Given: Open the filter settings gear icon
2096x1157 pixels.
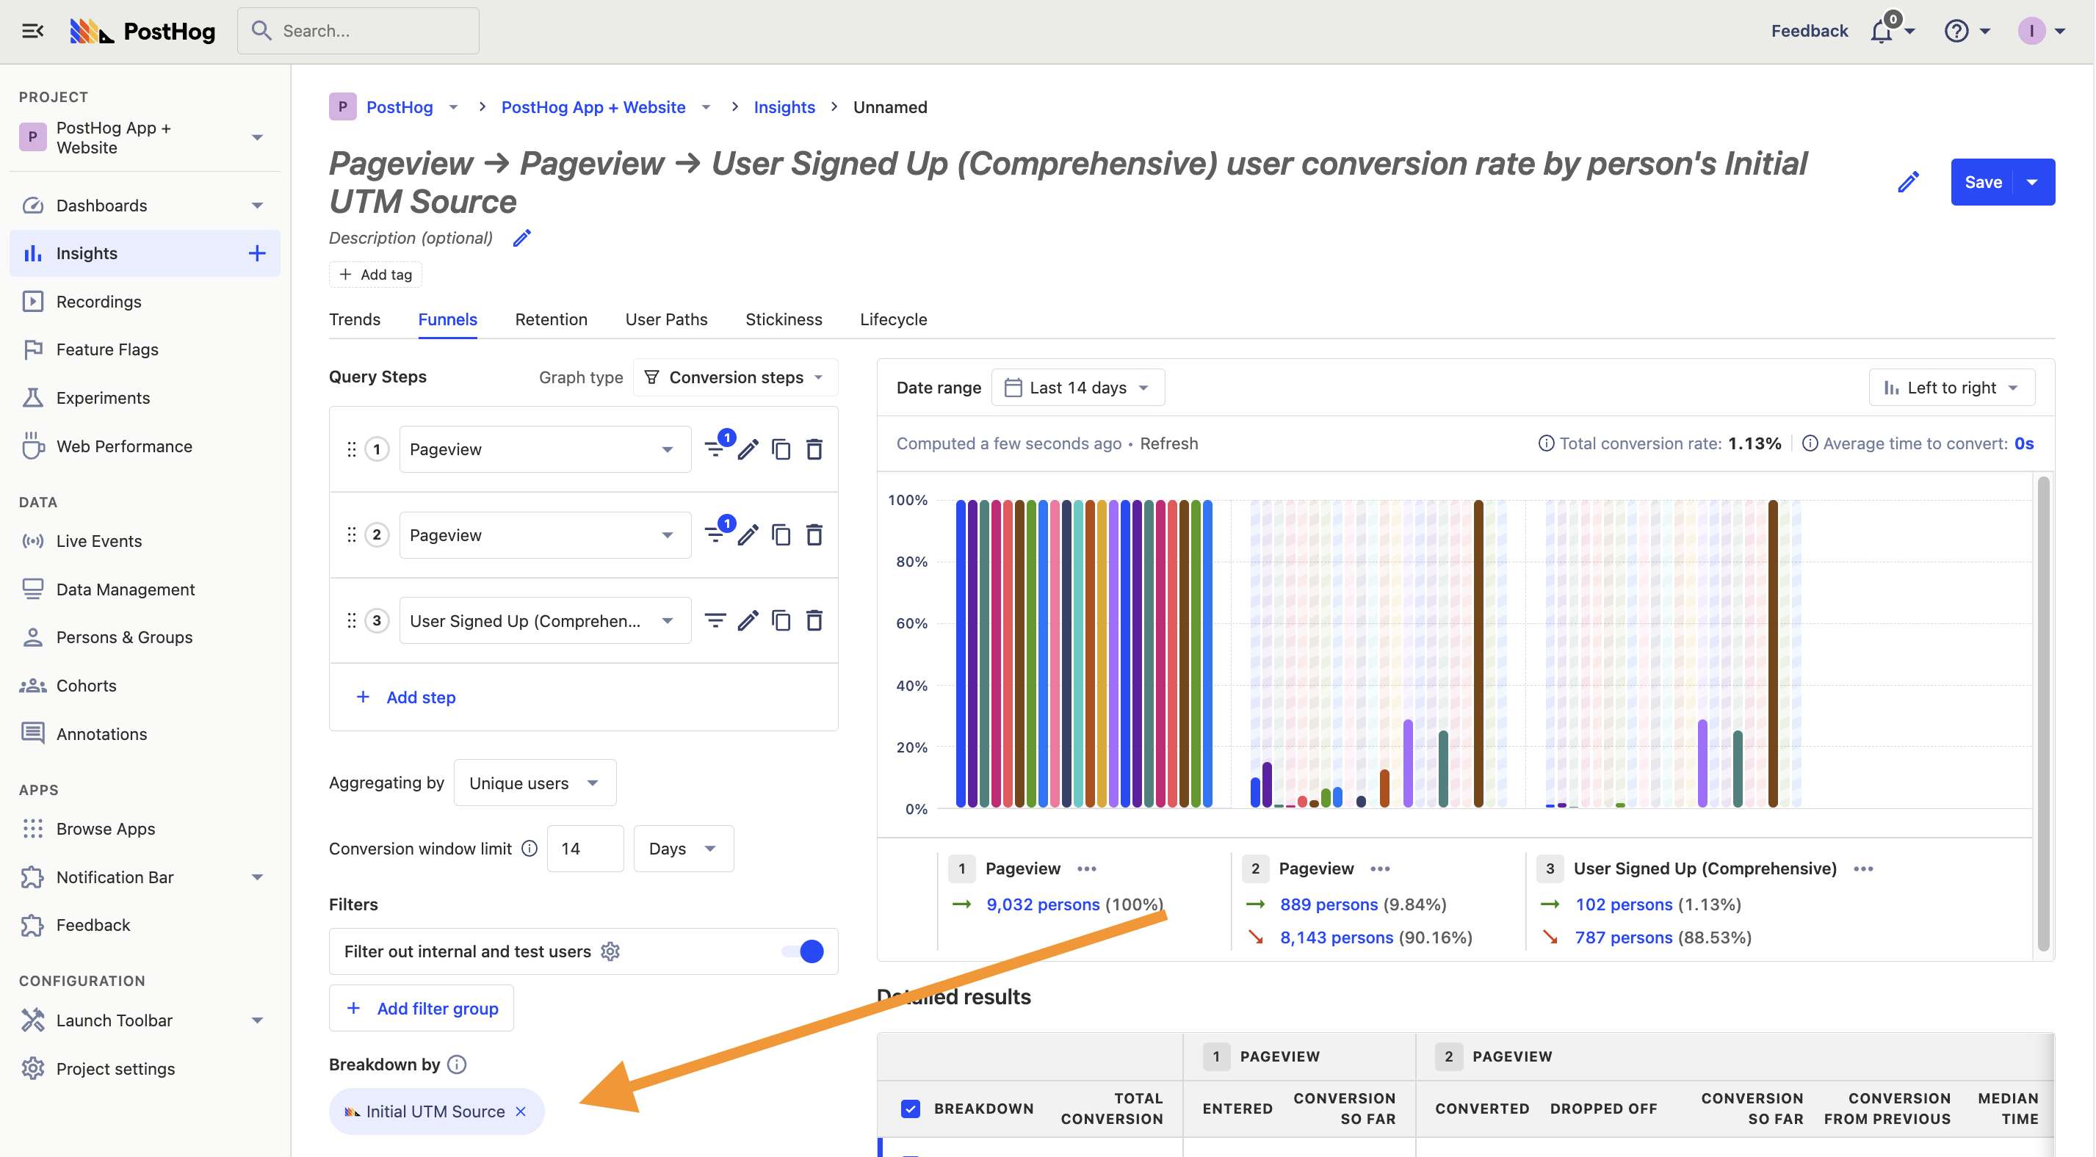Looking at the screenshot, I should click(x=610, y=951).
